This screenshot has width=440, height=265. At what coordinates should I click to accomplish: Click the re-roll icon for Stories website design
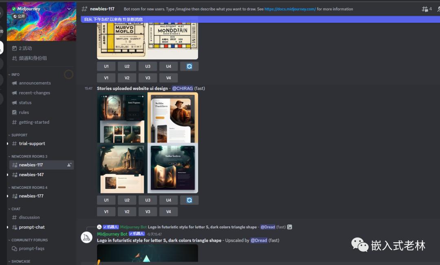click(x=189, y=200)
